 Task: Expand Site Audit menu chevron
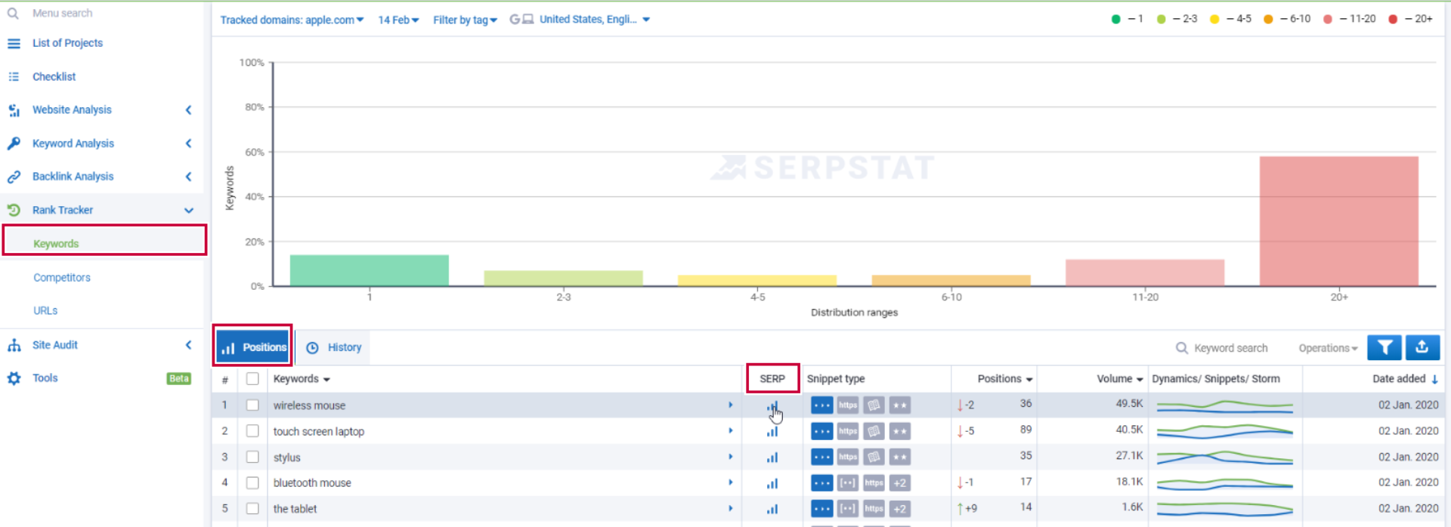pos(188,345)
